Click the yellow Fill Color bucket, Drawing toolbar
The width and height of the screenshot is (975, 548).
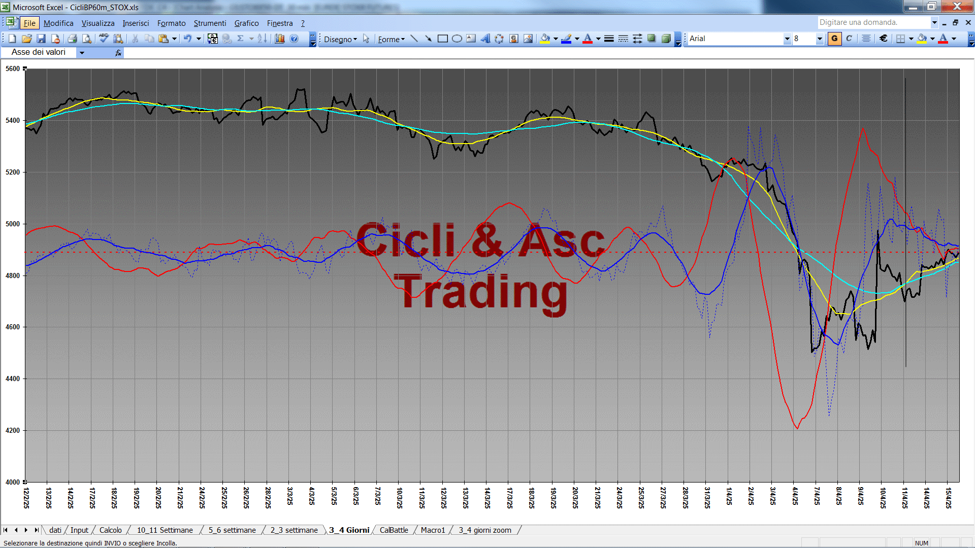pos(545,39)
